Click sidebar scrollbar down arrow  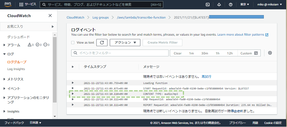55,116
